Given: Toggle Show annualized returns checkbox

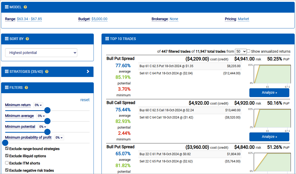Looking at the screenshot, I should tap(249, 51).
